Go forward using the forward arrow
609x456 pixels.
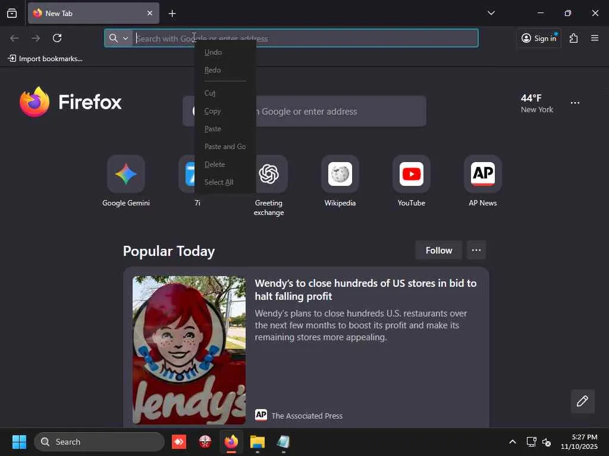point(36,38)
